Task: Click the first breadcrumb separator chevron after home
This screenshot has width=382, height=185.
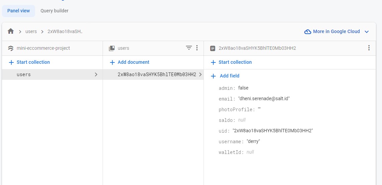Action: (x=20, y=32)
